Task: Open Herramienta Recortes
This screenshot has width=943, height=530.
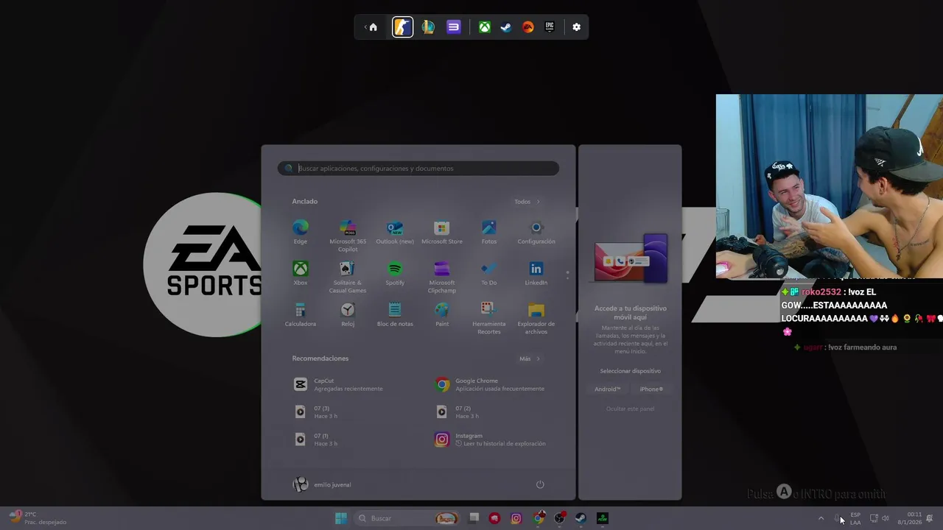Action: tap(489, 318)
